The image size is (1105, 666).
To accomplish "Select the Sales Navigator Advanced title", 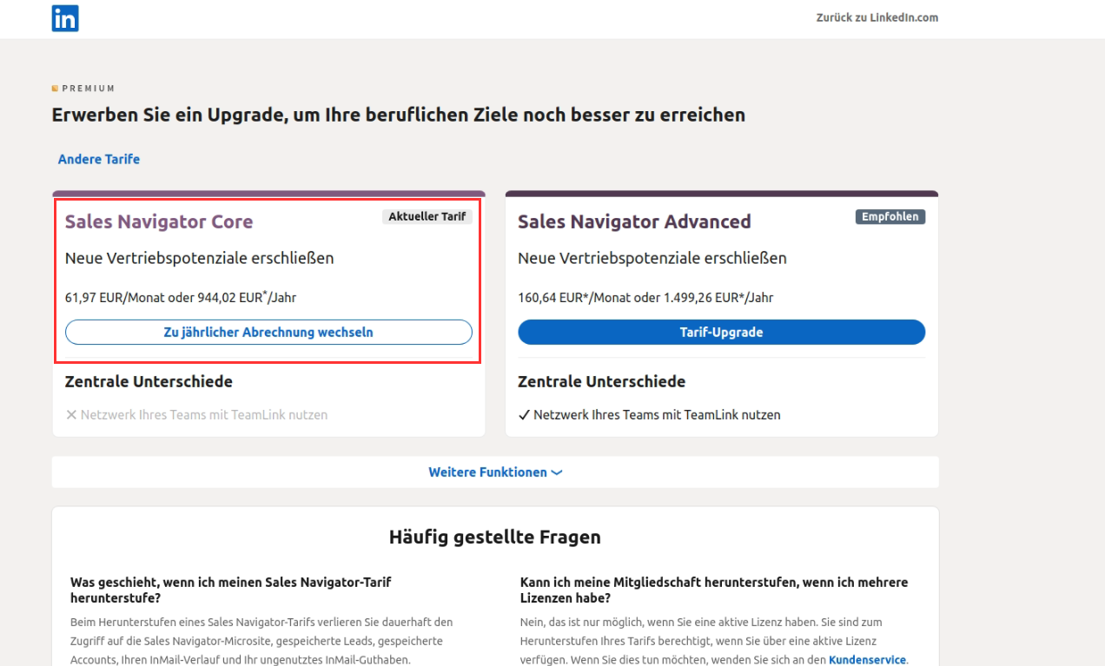I will (x=634, y=221).
